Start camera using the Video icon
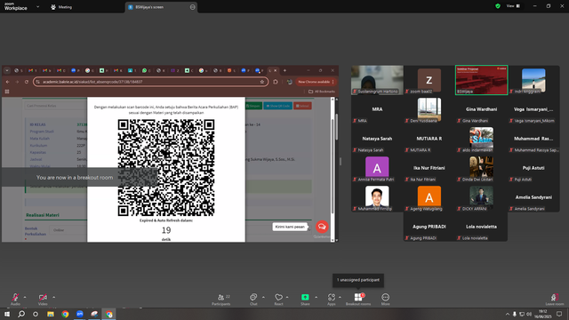This screenshot has width=569, height=320. tap(43, 298)
